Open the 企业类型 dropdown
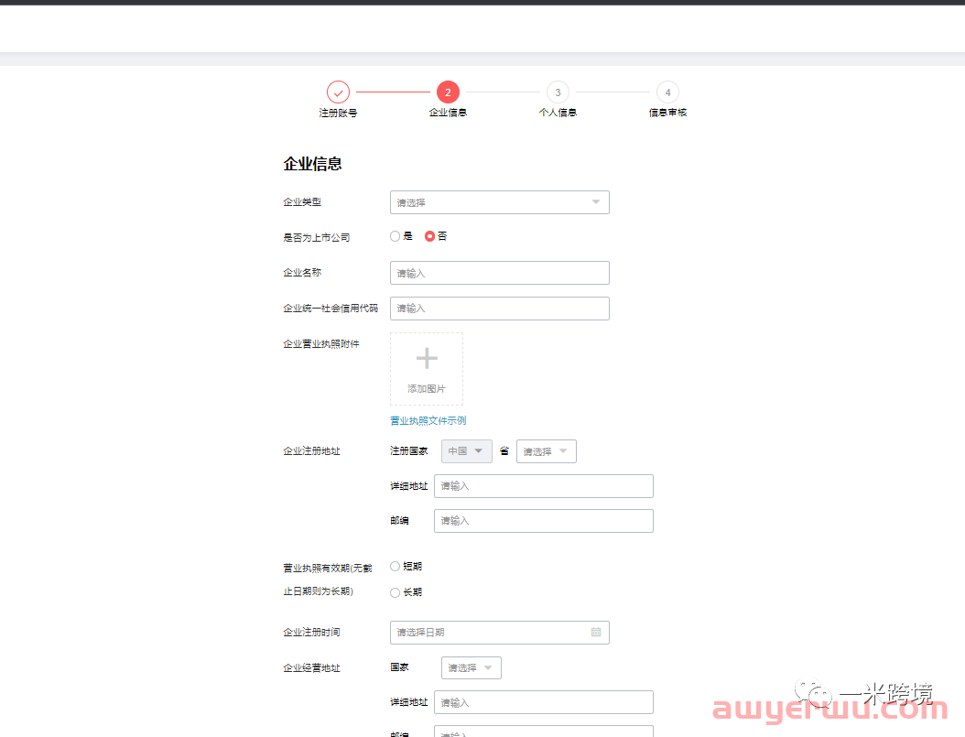 (x=499, y=202)
